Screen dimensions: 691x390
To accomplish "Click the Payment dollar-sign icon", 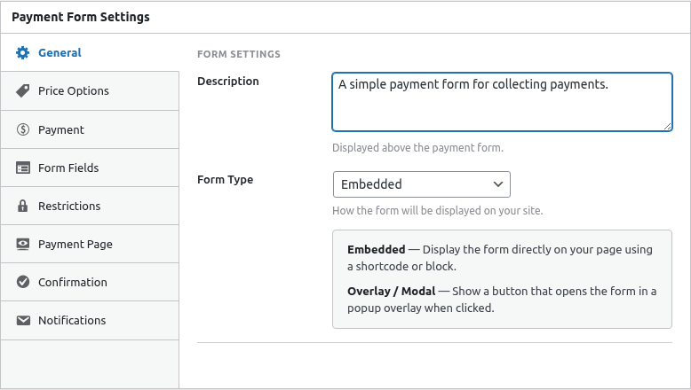I will pos(23,129).
